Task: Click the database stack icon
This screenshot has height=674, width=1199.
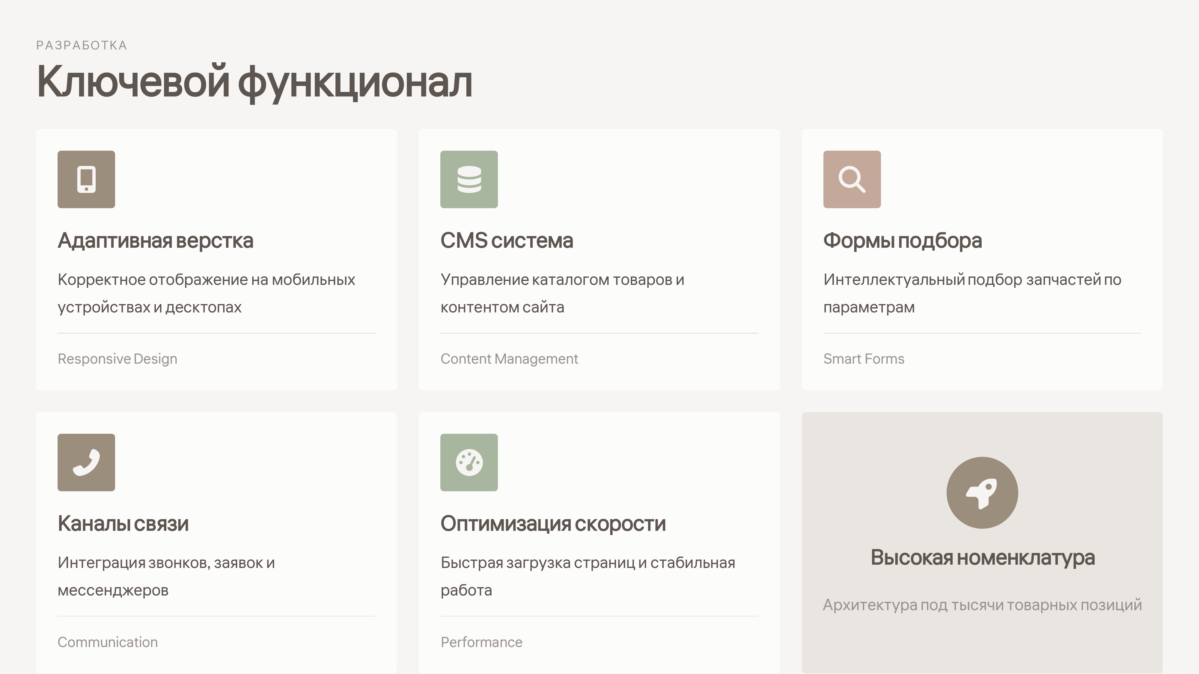Action: pos(469,179)
